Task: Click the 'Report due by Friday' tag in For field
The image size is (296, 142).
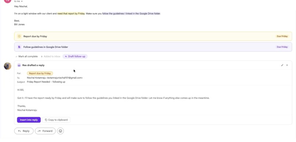Action: [40, 73]
